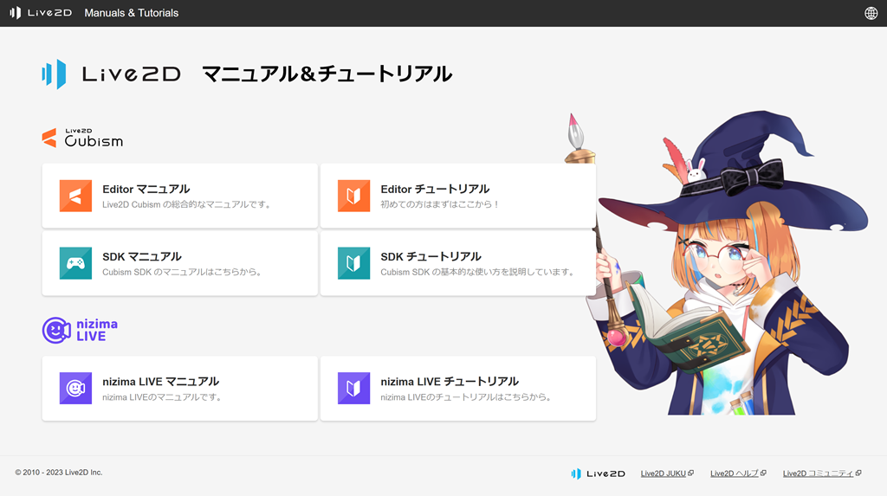Click text 'nizima LIVEのマニュアルです。'
The width and height of the screenshot is (887, 496).
pos(162,397)
